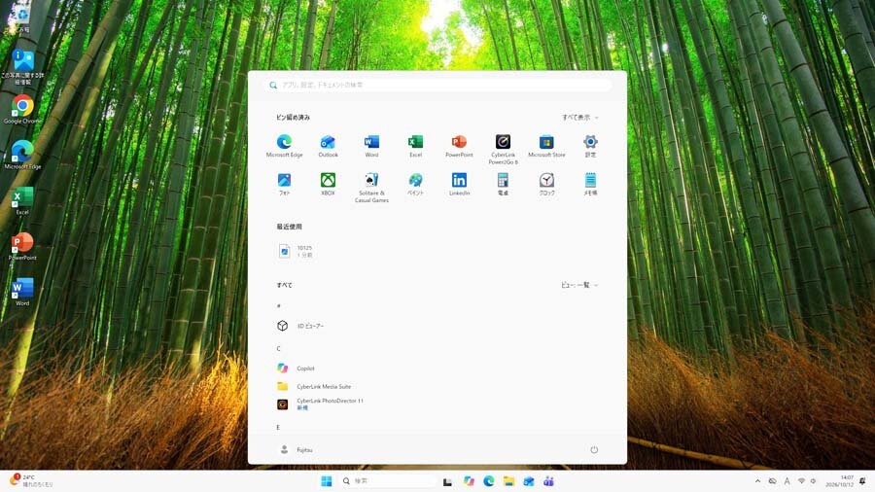The height and width of the screenshot is (492, 875).
Task: Open Task View from the taskbar
Action: pos(447,481)
